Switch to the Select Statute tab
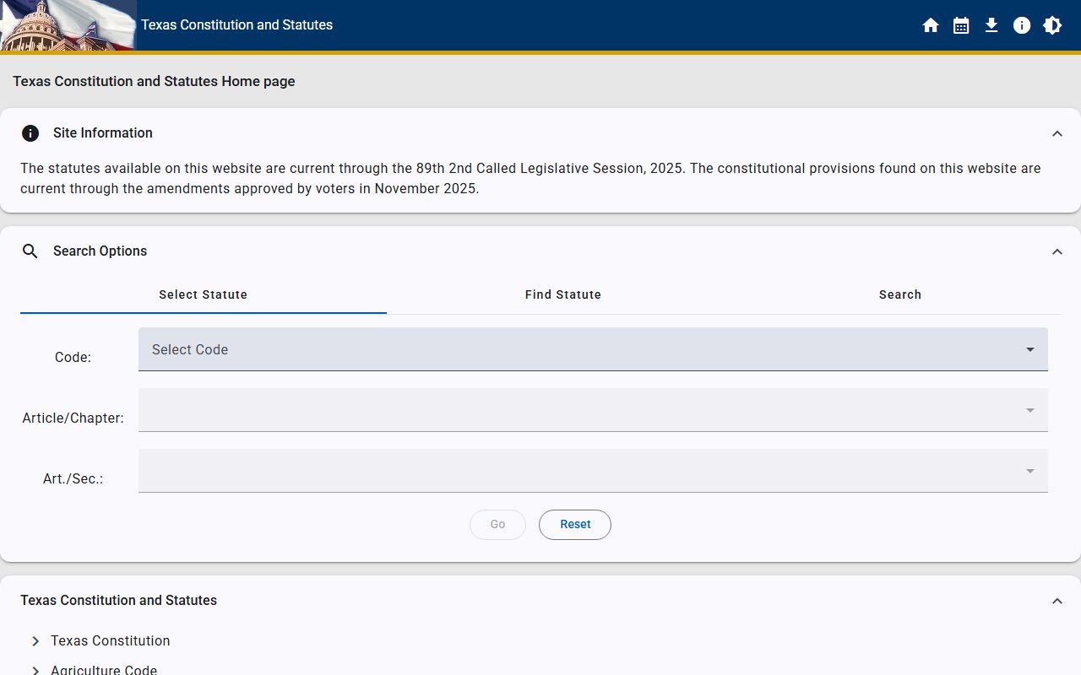Screen dimensions: 1081x675 204,294
